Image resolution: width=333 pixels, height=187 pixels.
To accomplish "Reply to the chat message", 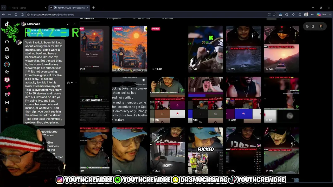I will [72, 83].
